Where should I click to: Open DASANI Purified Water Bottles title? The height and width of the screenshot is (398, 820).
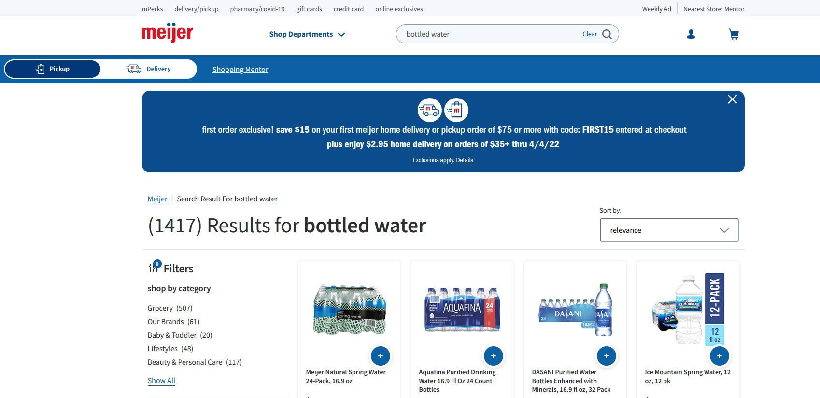[571, 381]
